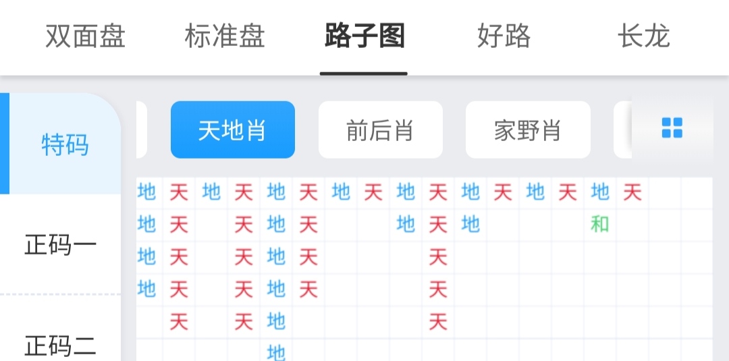Click the lowest 地 in the tallest column
The width and height of the screenshot is (729, 361).
point(276,352)
